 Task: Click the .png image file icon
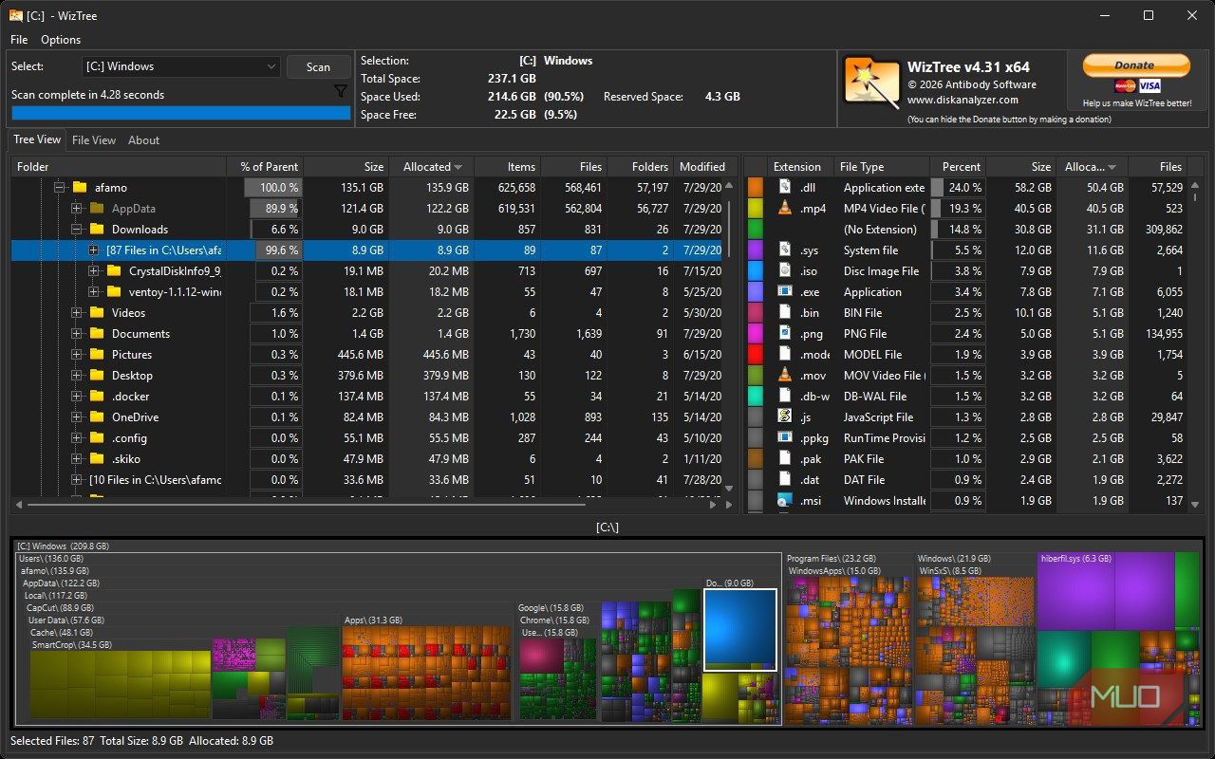[785, 334]
